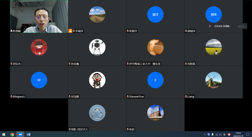This screenshot has width=252, height=137.
Task: Toggle the system volume speaker icon
Action: (x=220, y=135)
